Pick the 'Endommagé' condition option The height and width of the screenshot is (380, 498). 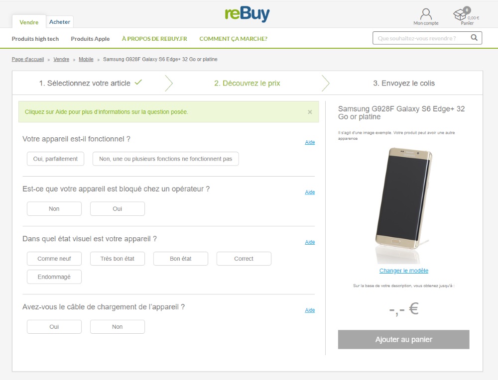coord(54,277)
